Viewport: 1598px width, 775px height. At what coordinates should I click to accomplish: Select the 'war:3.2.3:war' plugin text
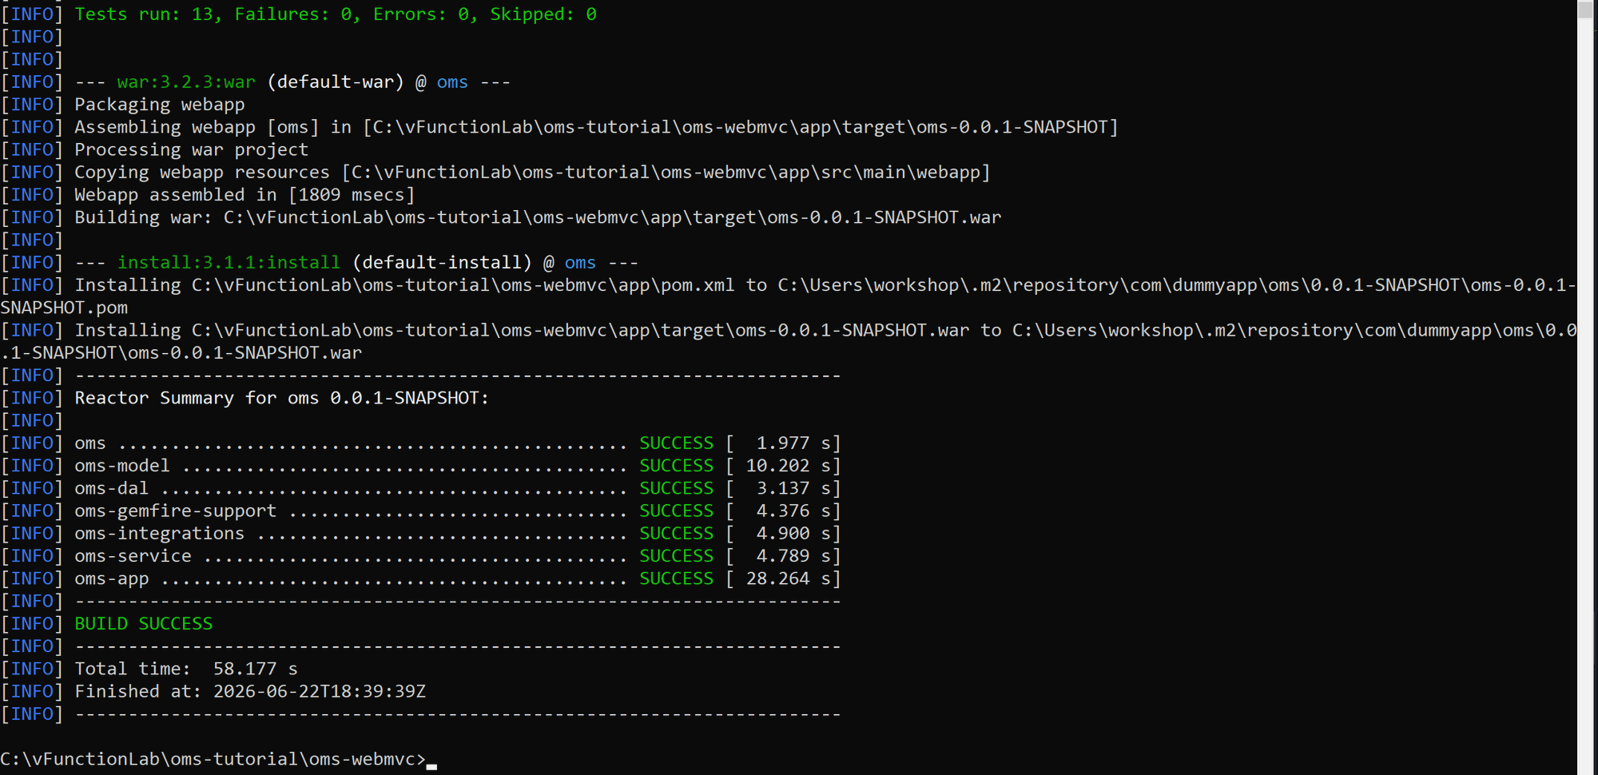[186, 82]
